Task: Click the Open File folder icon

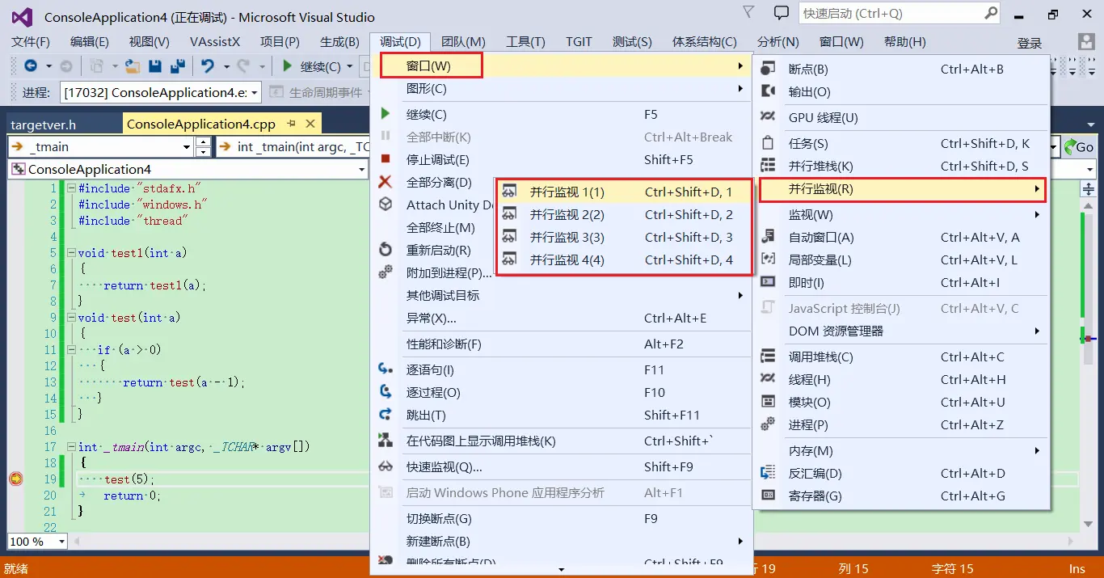Action: pos(132,66)
